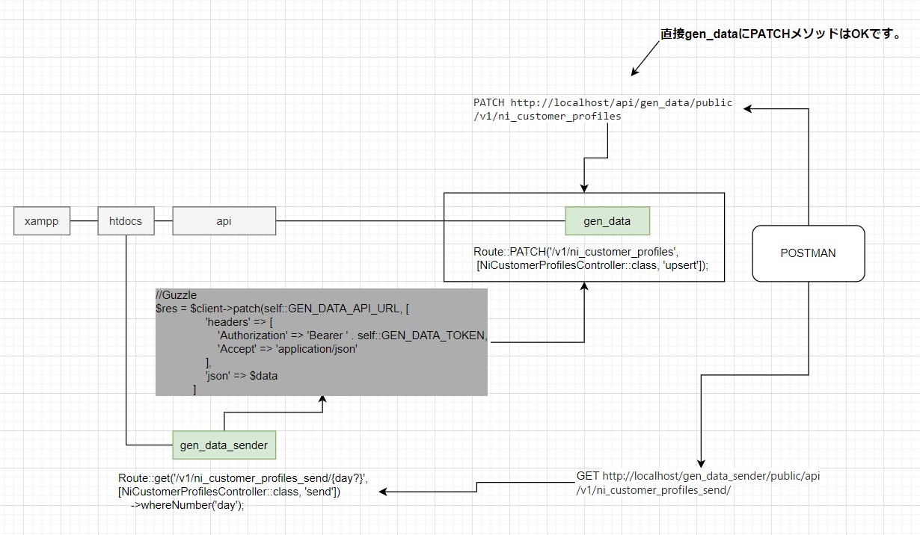Click the api folder box
Image resolution: width=920 pixels, height=535 pixels.
pos(224,221)
